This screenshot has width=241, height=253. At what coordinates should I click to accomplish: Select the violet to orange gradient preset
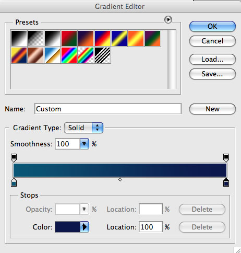click(86, 38)
